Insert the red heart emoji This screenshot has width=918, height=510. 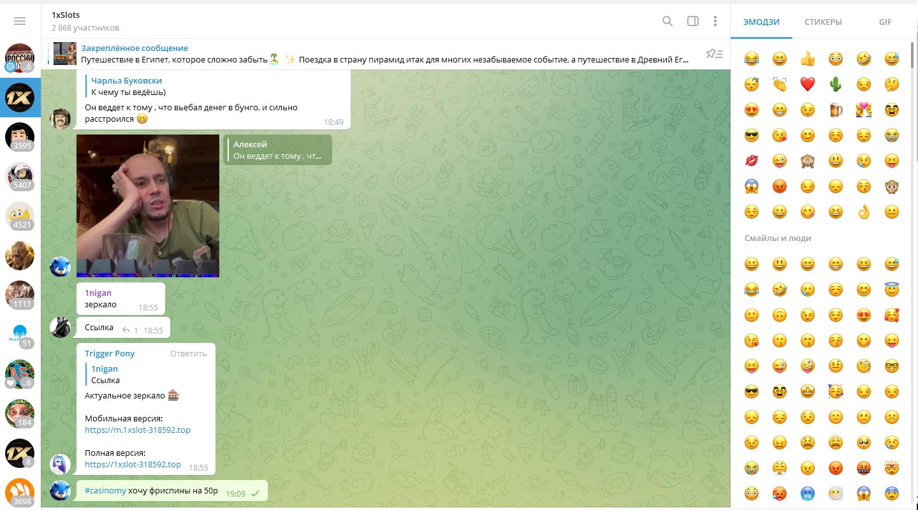808,84
